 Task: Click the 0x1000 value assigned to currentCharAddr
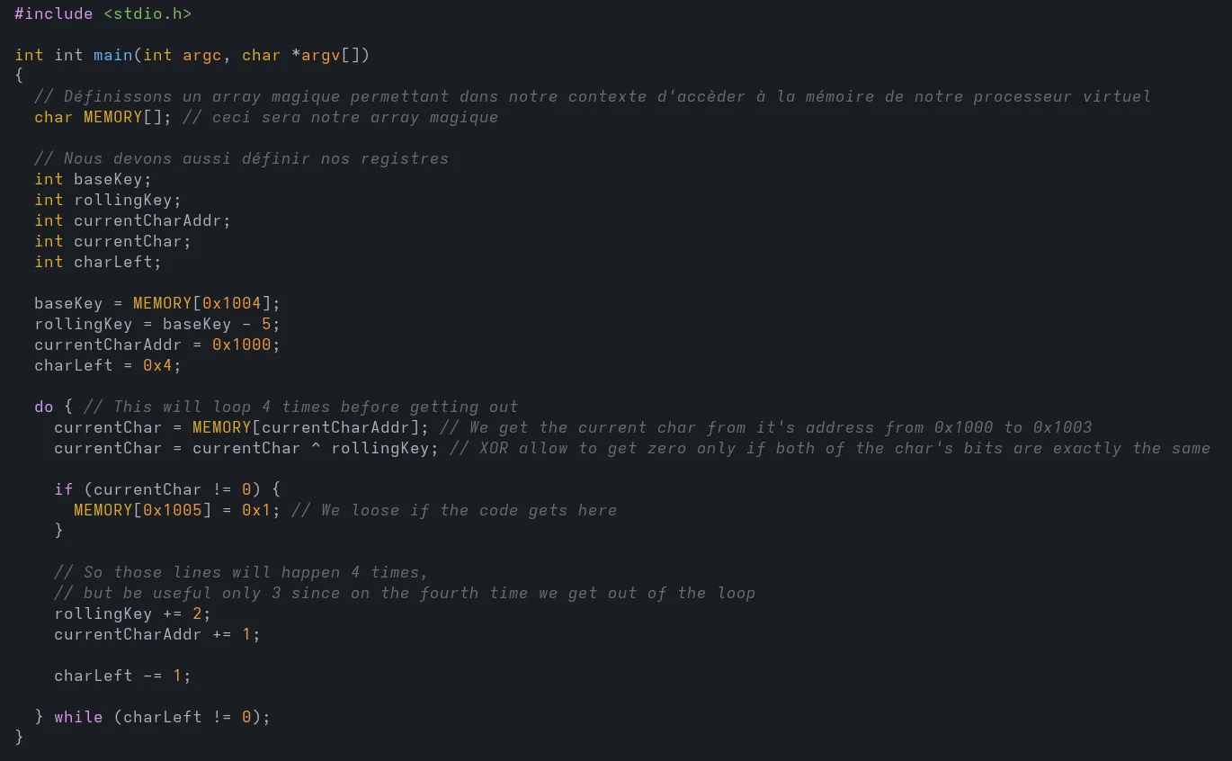coord(241,345)
